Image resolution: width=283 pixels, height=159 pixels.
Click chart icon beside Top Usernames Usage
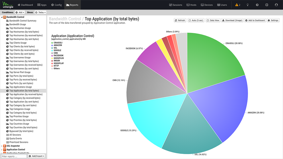coord(7,58)
